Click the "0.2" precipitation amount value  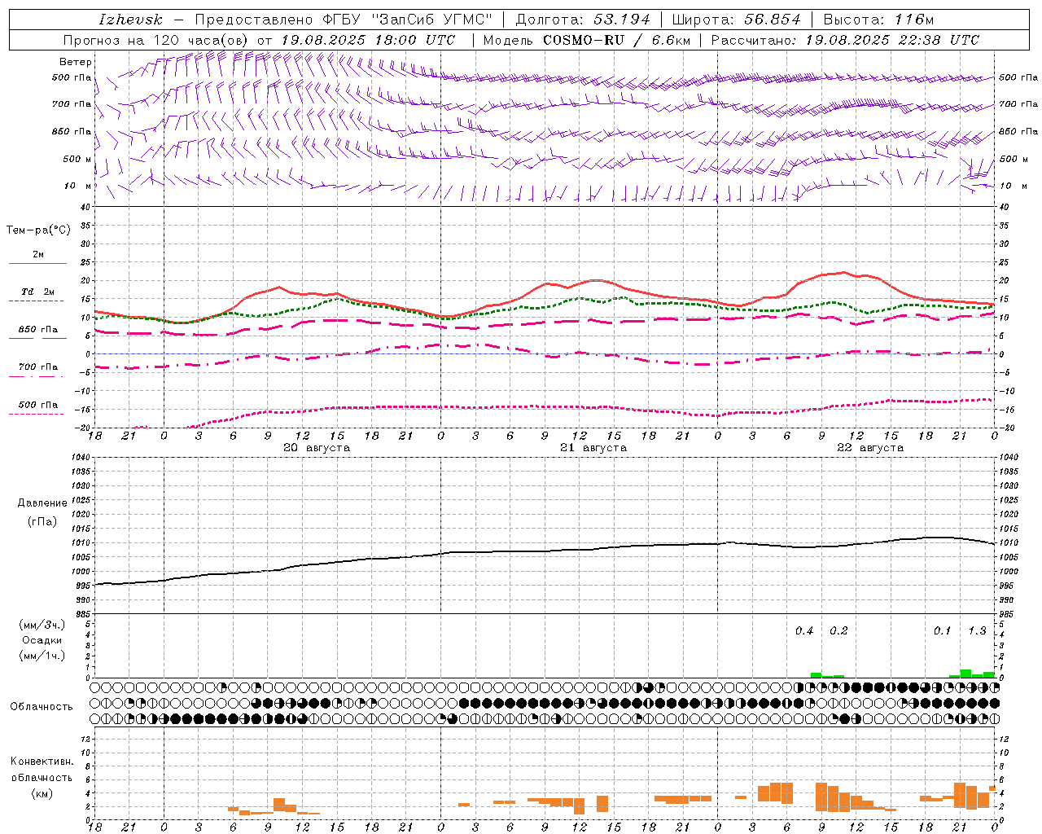tap(838, 631)
